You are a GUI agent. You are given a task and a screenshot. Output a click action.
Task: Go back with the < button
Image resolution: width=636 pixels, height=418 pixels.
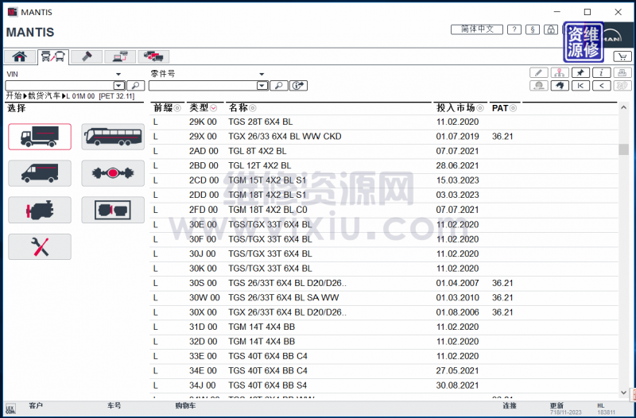click(x=602, y=86)
